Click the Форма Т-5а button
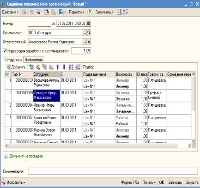 (130, 182)
